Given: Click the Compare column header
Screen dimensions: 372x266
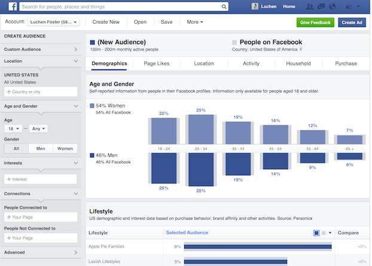Looking at the screenshot, I should coord(348,233).
